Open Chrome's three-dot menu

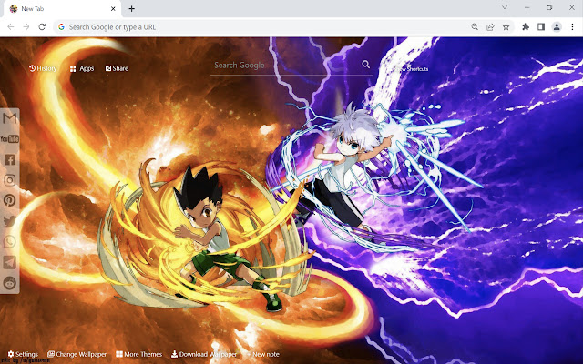pyautogui.click(x=572, y=26)
